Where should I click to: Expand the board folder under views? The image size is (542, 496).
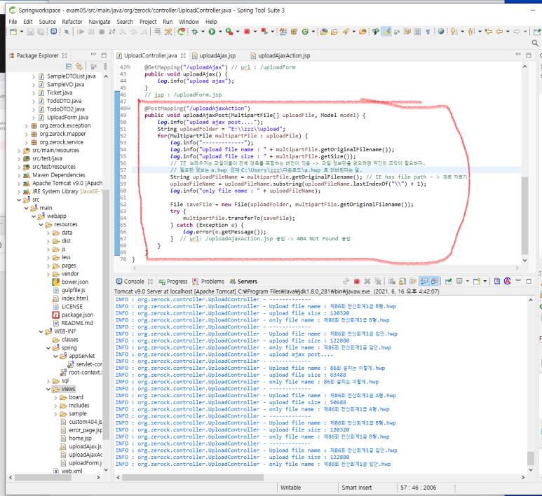tap(55, 397)
